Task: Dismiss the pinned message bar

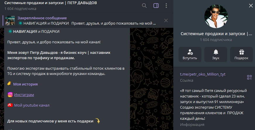Action: point(166,20)
